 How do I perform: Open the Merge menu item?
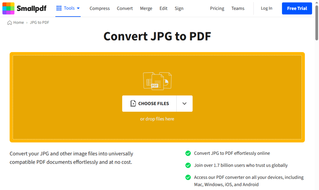tap(146, 8)
